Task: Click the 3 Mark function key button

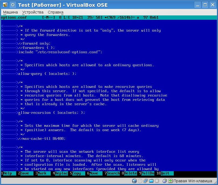Action: 42,173
